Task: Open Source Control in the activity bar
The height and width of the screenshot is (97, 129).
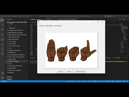Action: [2, 30]
